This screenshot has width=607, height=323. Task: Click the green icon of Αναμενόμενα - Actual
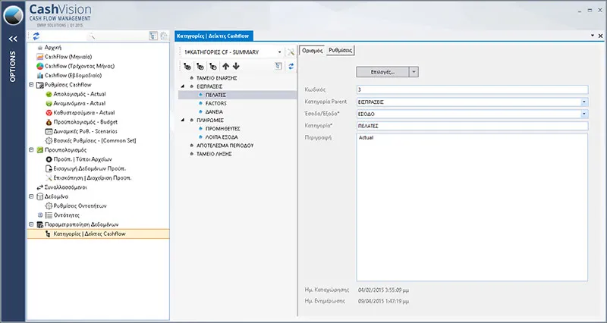pos(49,103)
